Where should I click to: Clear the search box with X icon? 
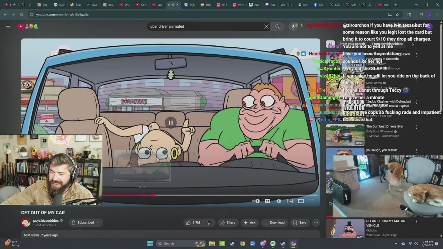(266, 26)
